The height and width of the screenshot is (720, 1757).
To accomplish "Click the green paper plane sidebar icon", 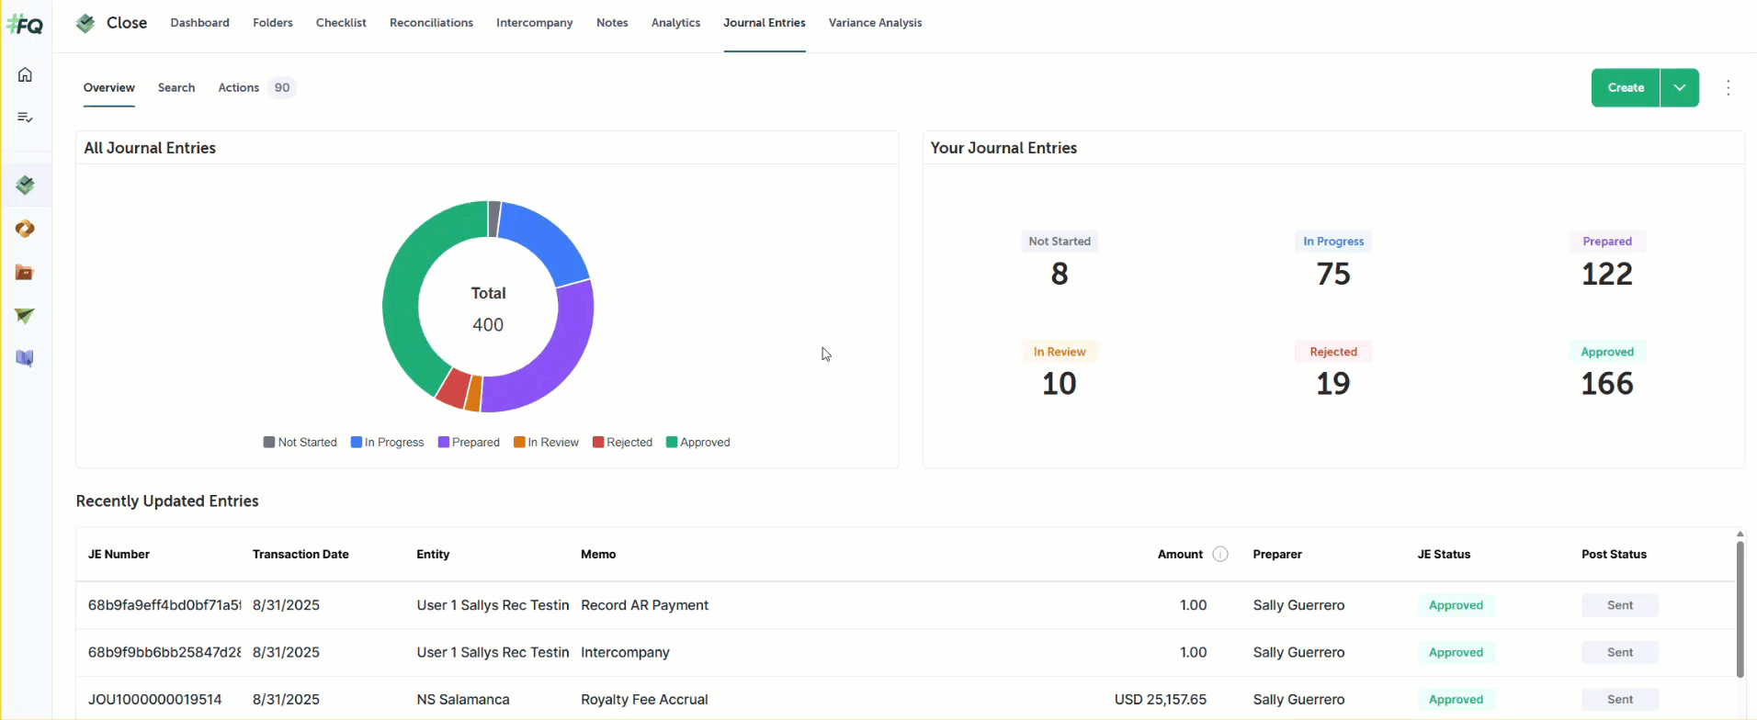I will (x=25, y=316).
